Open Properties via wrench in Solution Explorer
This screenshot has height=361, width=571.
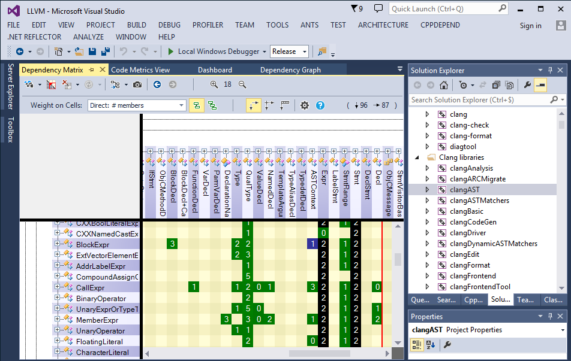tap(527, 85)
